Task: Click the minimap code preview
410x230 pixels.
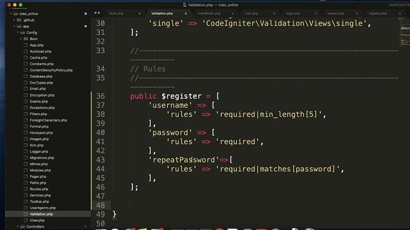Action: point(404,33)
